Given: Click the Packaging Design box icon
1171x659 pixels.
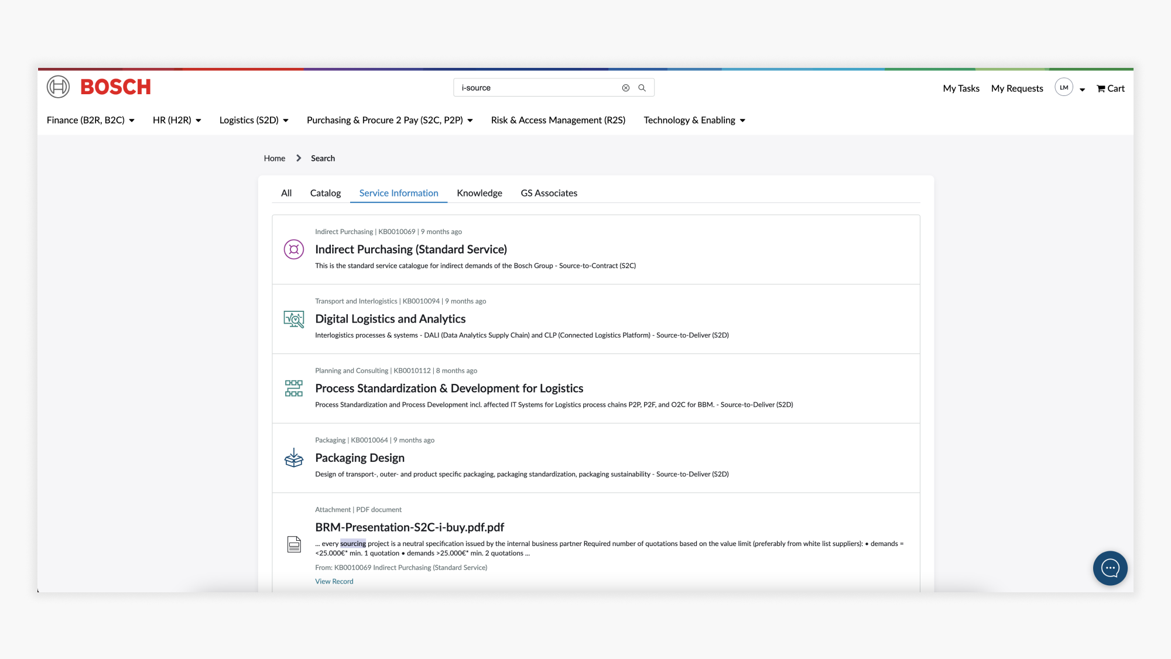Looking at the screenshot, I should [x=293, y=458].
